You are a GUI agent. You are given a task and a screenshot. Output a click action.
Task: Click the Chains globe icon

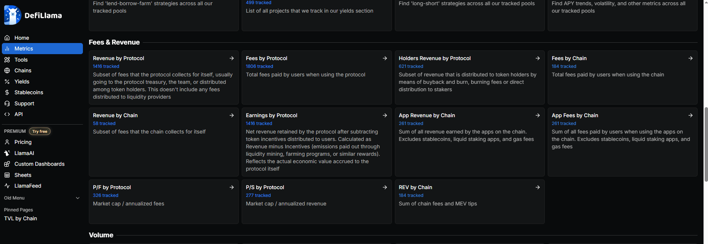7,70
